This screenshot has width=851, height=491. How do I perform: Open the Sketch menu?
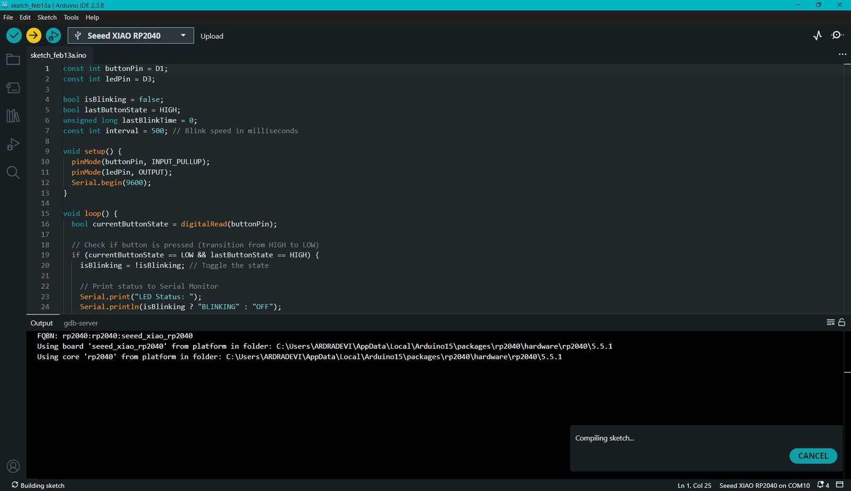[x=47, y=18]
